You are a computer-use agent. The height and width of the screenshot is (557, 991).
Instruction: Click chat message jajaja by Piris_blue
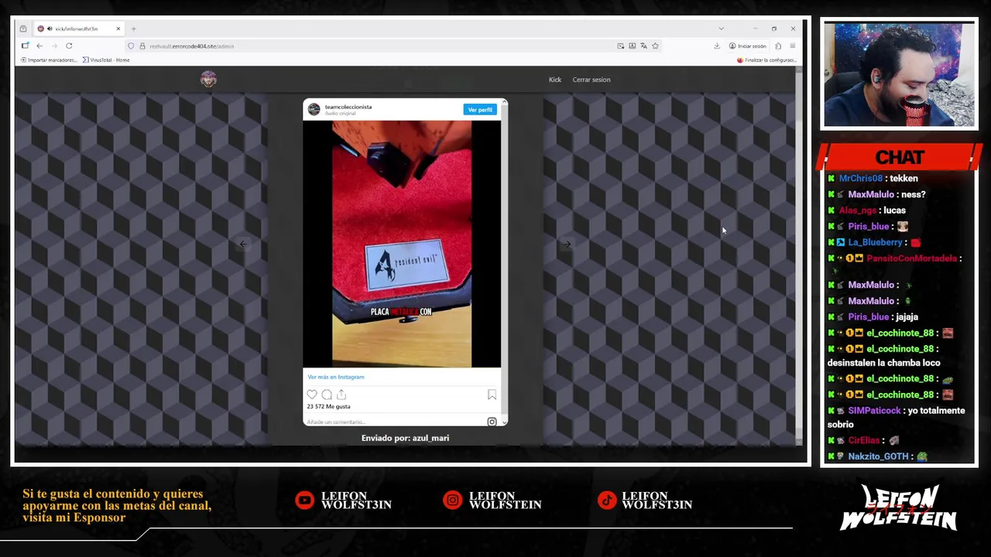[906, 317]
